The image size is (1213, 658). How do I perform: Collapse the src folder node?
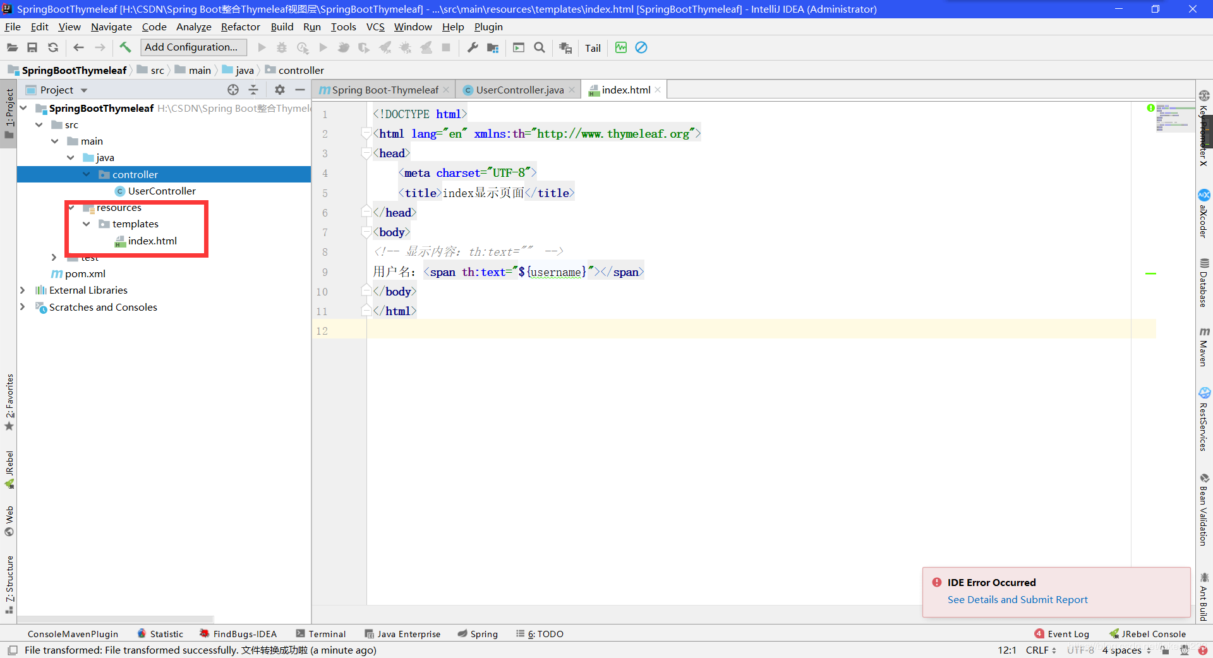click(x=39, y=124)
